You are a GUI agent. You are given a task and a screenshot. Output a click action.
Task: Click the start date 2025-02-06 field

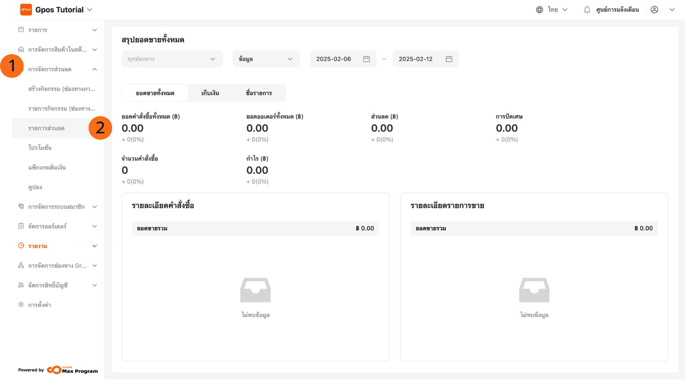click(334, 59)
